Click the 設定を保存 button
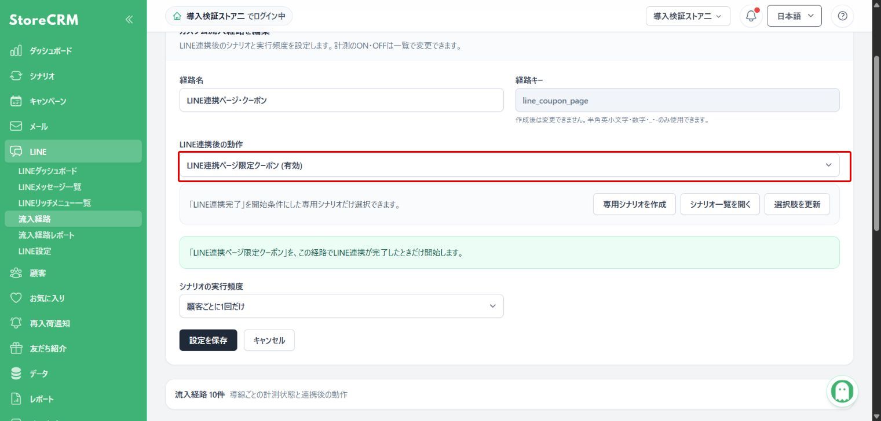This screenshot has width=881, height=421. (x=208, y=340)
